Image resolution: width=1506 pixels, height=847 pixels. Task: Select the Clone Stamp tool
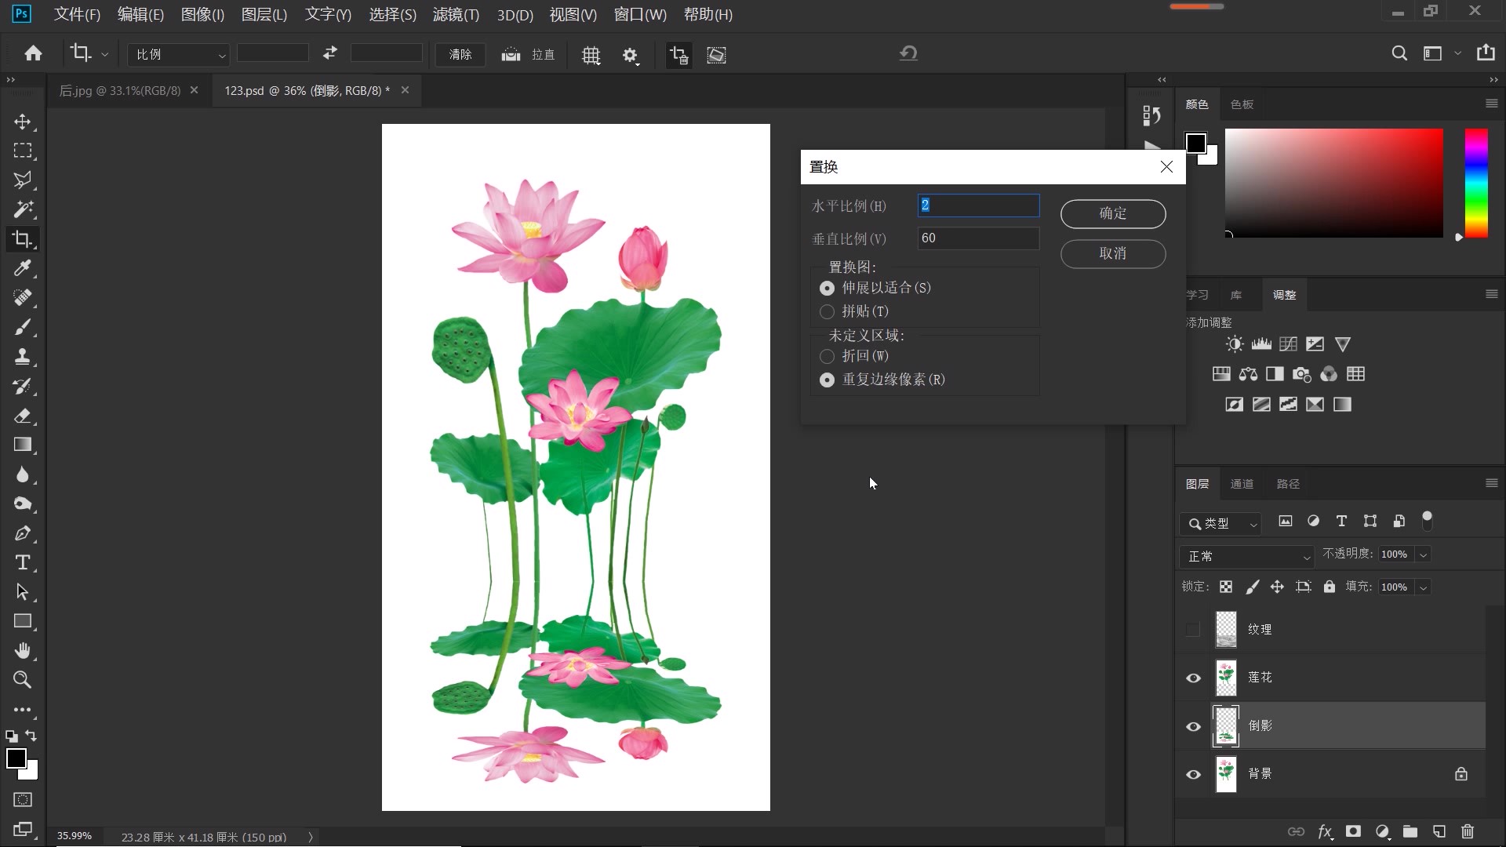(x=22, y=357)
